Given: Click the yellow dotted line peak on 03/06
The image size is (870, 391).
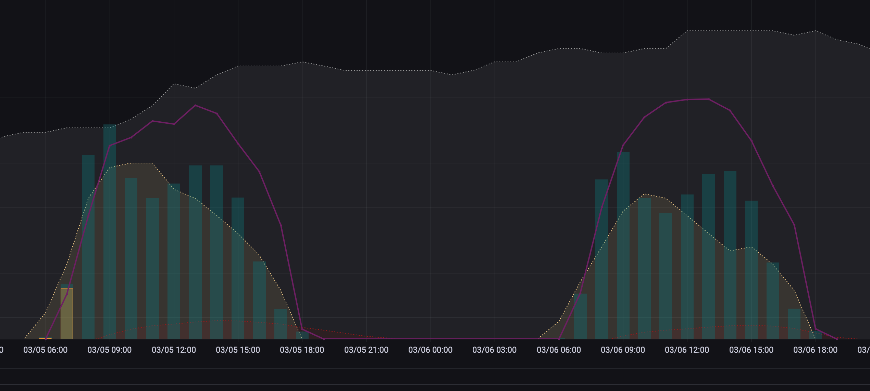Looking at the screenshot, I should point(645,194).
